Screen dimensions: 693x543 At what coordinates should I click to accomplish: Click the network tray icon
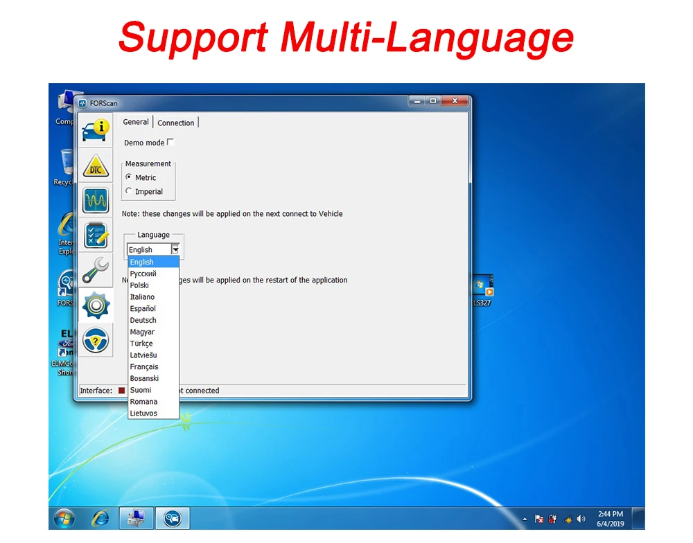pyautogui.click(x=567, y=519)
